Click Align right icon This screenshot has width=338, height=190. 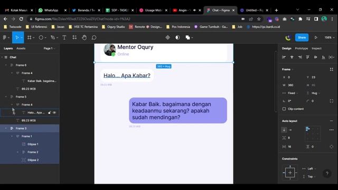pos(300,57)
